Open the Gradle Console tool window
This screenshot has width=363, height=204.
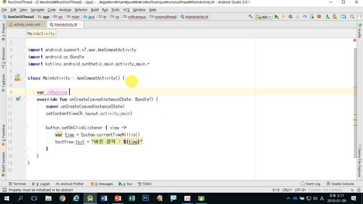pyautogui.click(x=340, y=184)
